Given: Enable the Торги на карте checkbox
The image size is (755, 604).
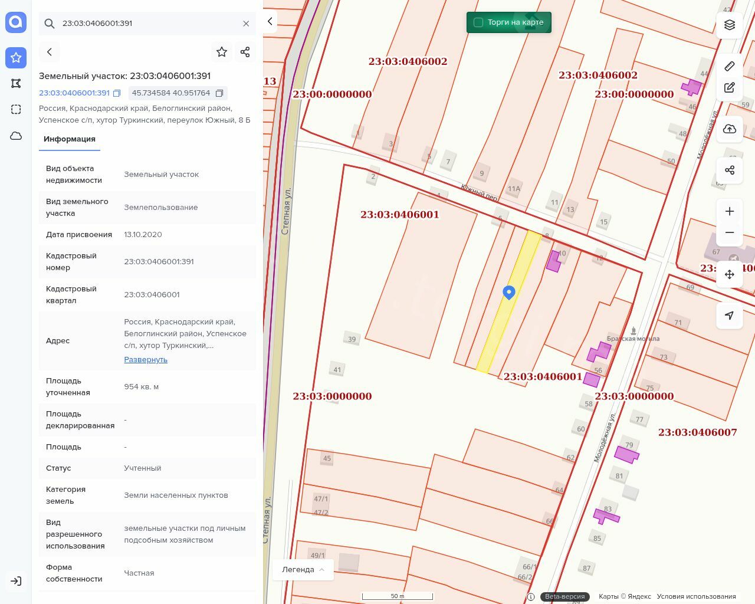Looking at the screenshot, I should pyautogui.click(x=478, y=22).
